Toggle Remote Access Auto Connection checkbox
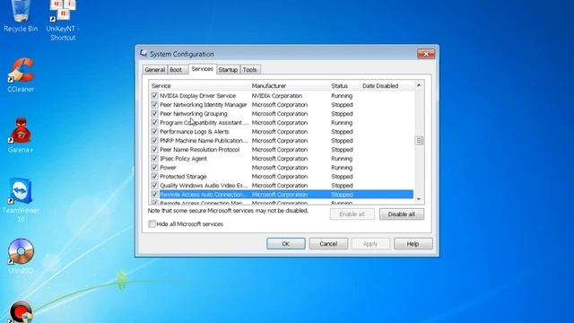The image size is (574, 323). point(154,195)
